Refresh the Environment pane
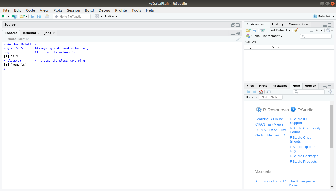 328,30
